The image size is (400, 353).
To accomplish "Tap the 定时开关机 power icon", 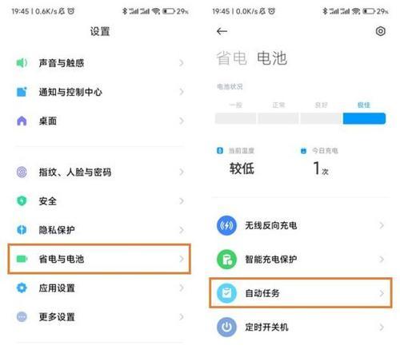I will pyautogui.click(x=226, y=327).
